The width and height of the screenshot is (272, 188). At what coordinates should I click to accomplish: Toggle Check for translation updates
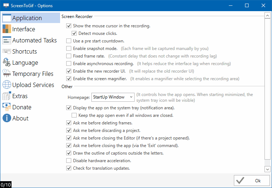click(69, 168)
